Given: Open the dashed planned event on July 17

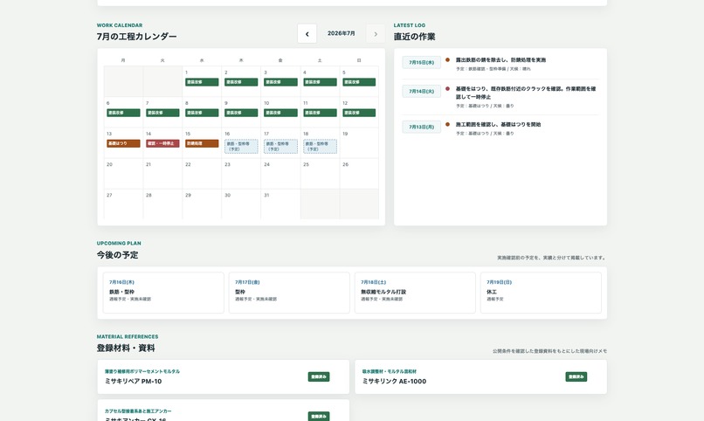Looking at the screenshot, I should [x=280, y=147].
